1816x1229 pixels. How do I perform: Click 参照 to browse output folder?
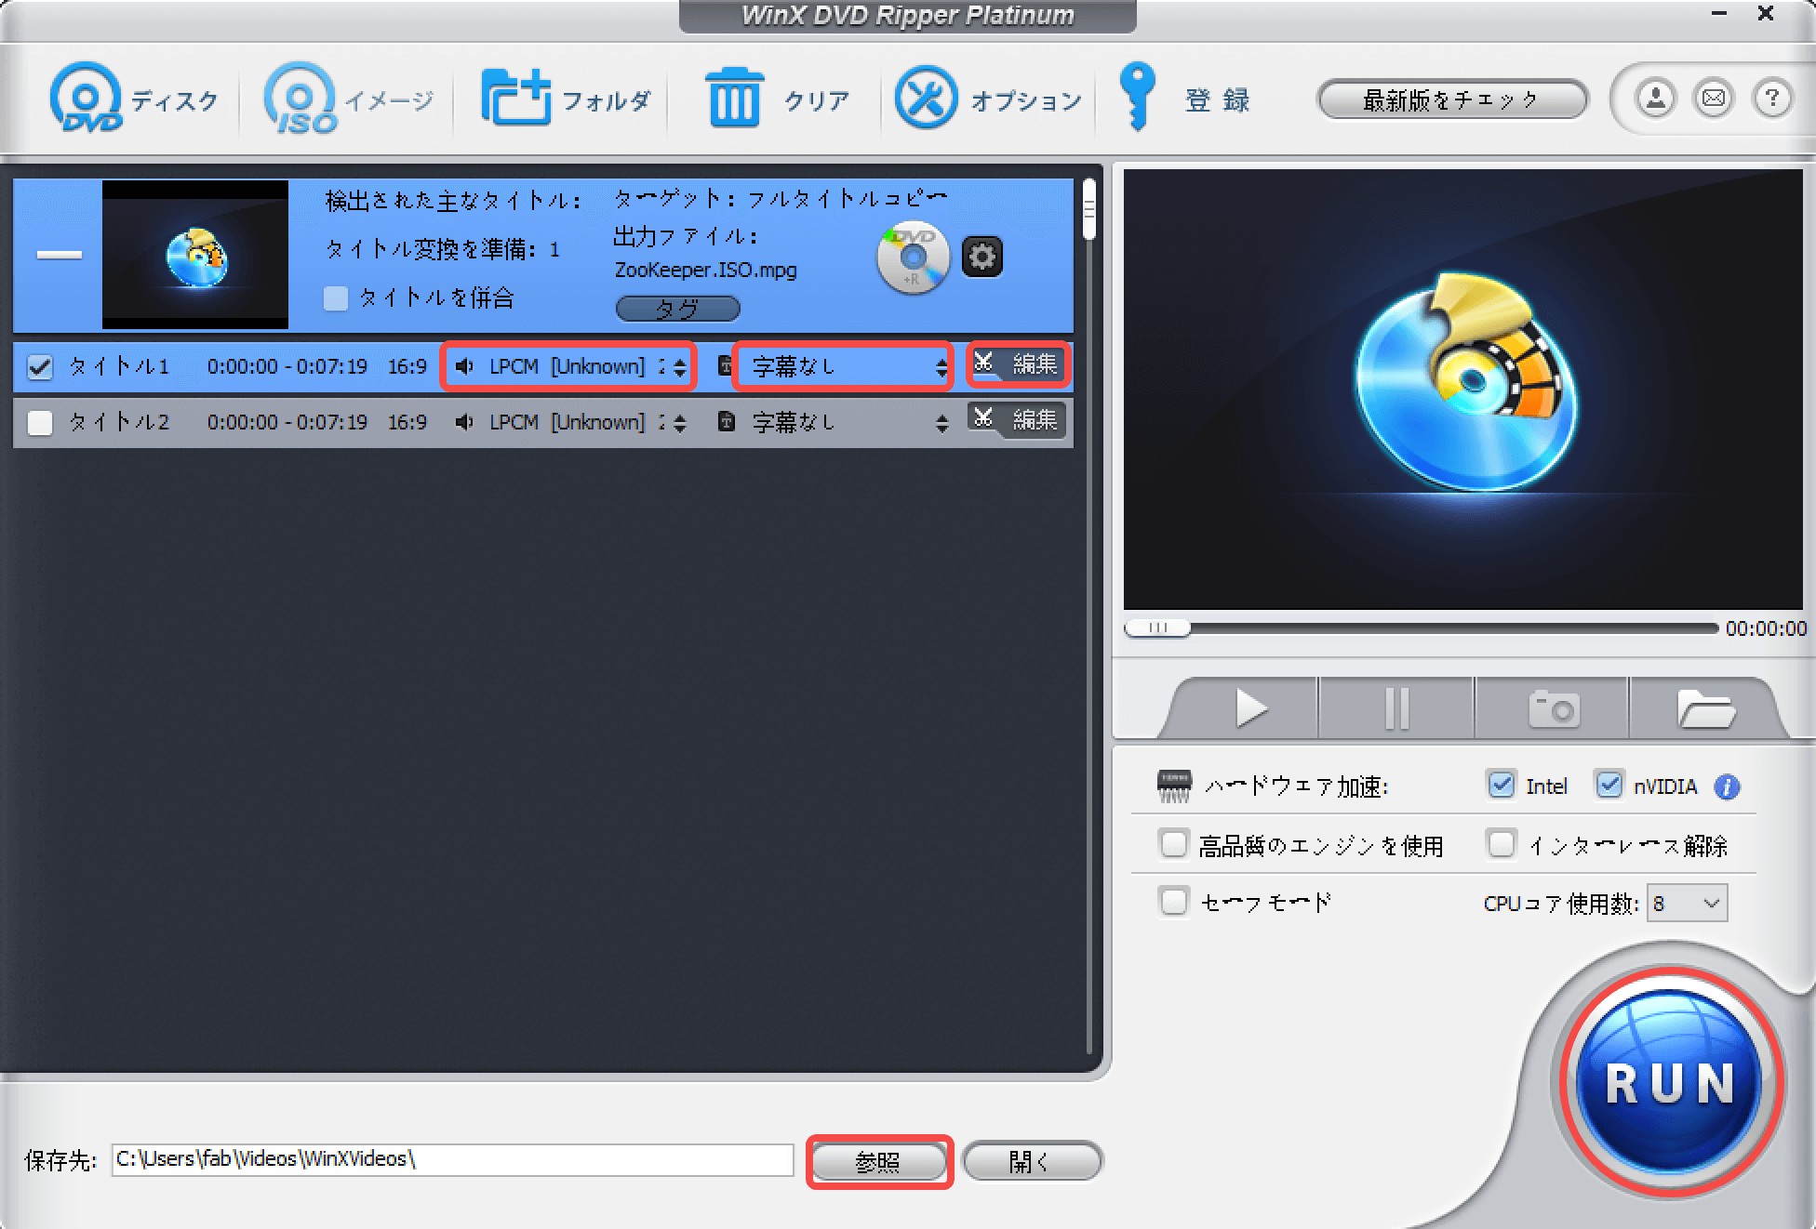(x=878, y=1161)
